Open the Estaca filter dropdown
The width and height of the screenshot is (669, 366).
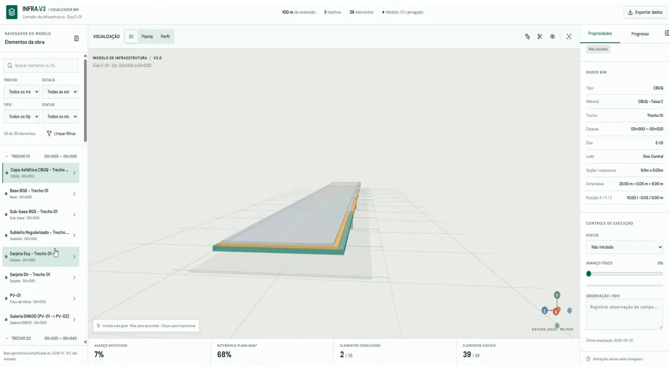tap(60, 92)
